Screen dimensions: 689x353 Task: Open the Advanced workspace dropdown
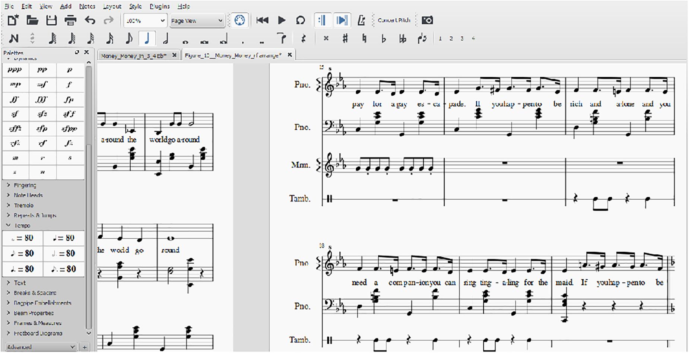[x=41, y=347]
